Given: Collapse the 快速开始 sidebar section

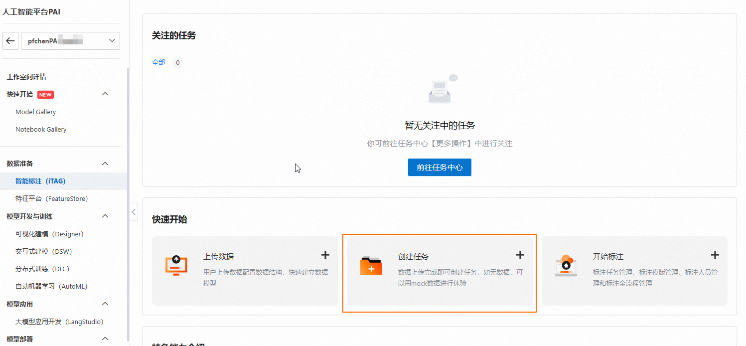Looking at the screenshot, I should 105,94.
